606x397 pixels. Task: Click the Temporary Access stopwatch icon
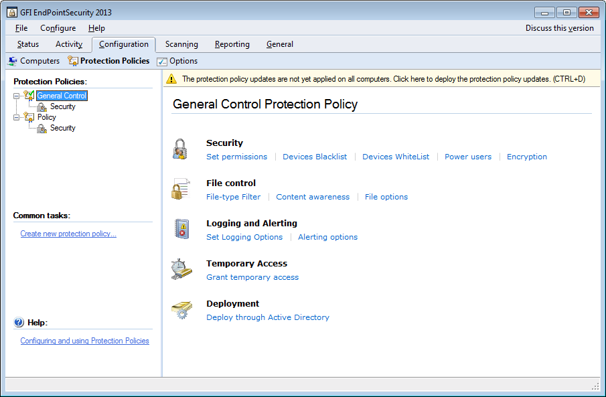click(x=181, y=269)
